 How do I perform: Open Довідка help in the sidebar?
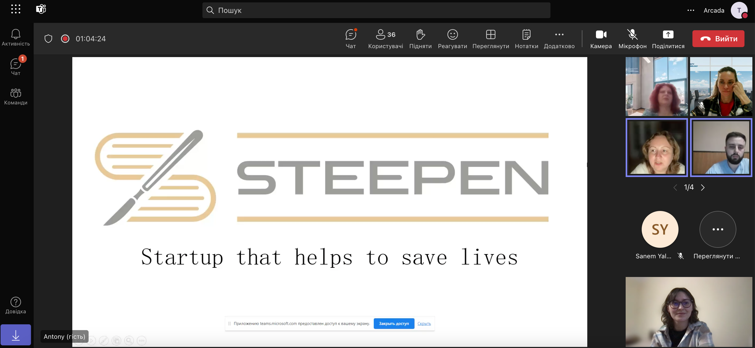16,305
